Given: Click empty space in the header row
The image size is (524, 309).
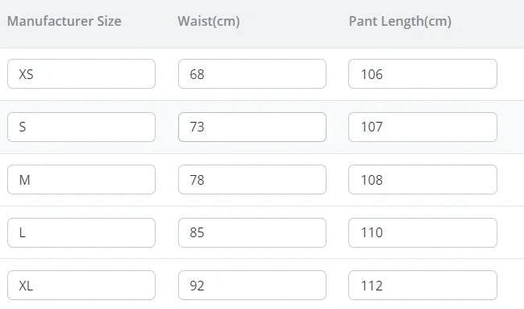Looking at the screenshot, I should pos(488,22).
